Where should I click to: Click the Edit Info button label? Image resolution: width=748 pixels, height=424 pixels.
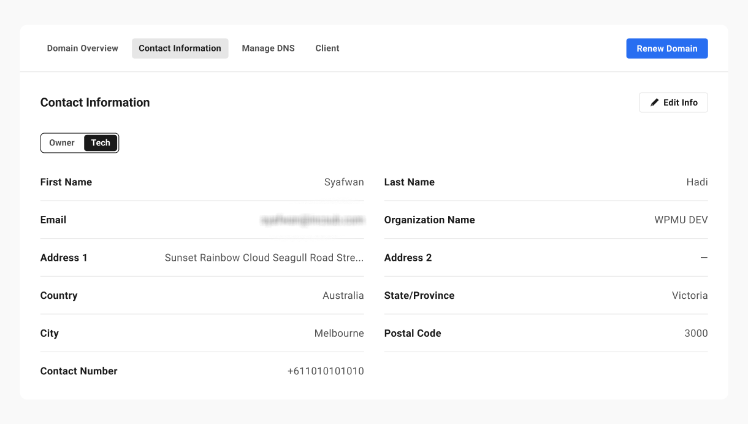tap(680, 102)
